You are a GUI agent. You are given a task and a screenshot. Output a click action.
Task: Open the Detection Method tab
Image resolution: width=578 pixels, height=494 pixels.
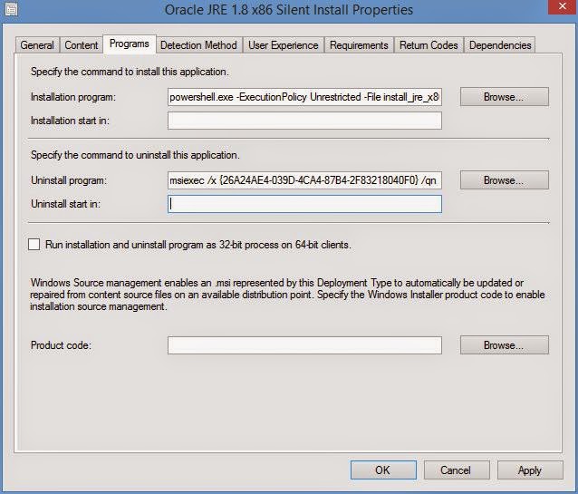198,45
